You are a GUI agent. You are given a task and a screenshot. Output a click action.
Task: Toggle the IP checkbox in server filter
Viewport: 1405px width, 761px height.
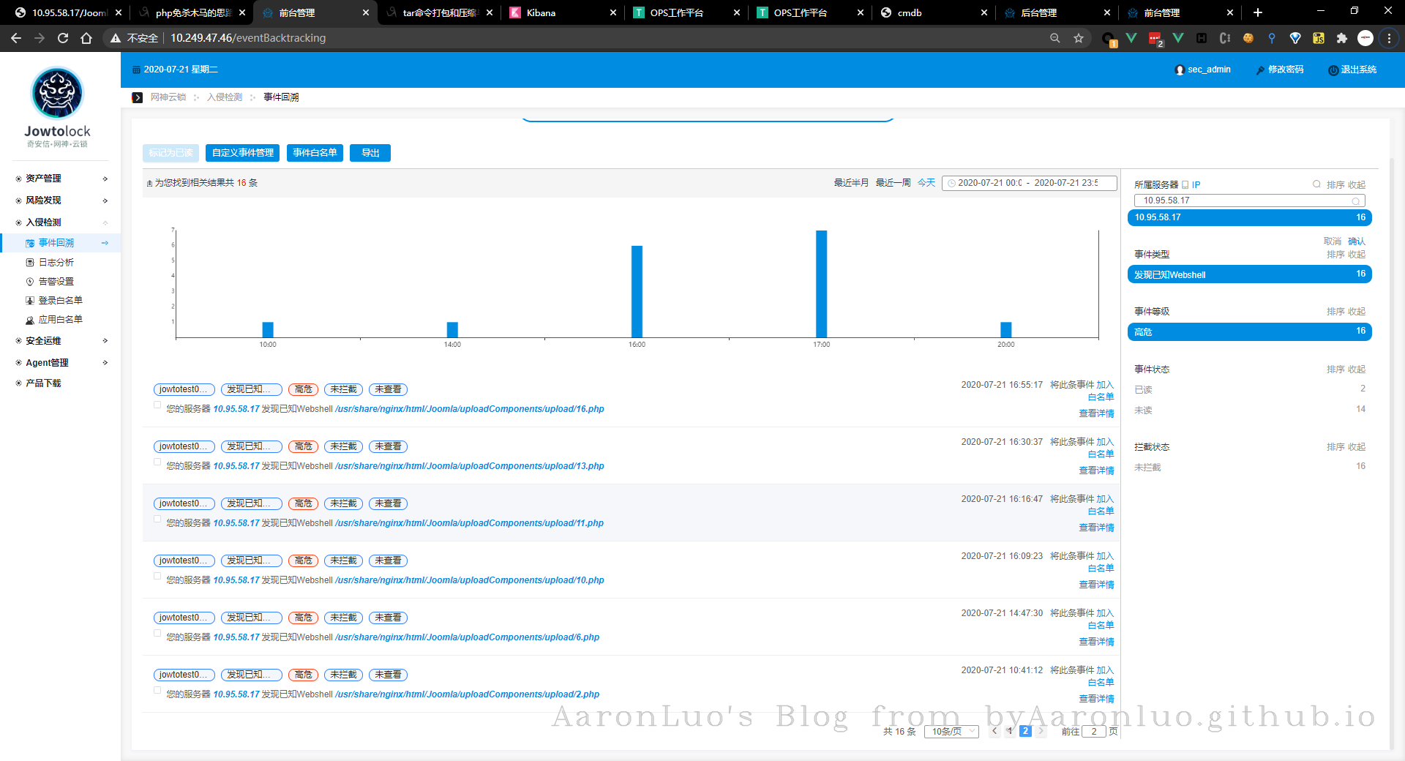(1185, 185)
